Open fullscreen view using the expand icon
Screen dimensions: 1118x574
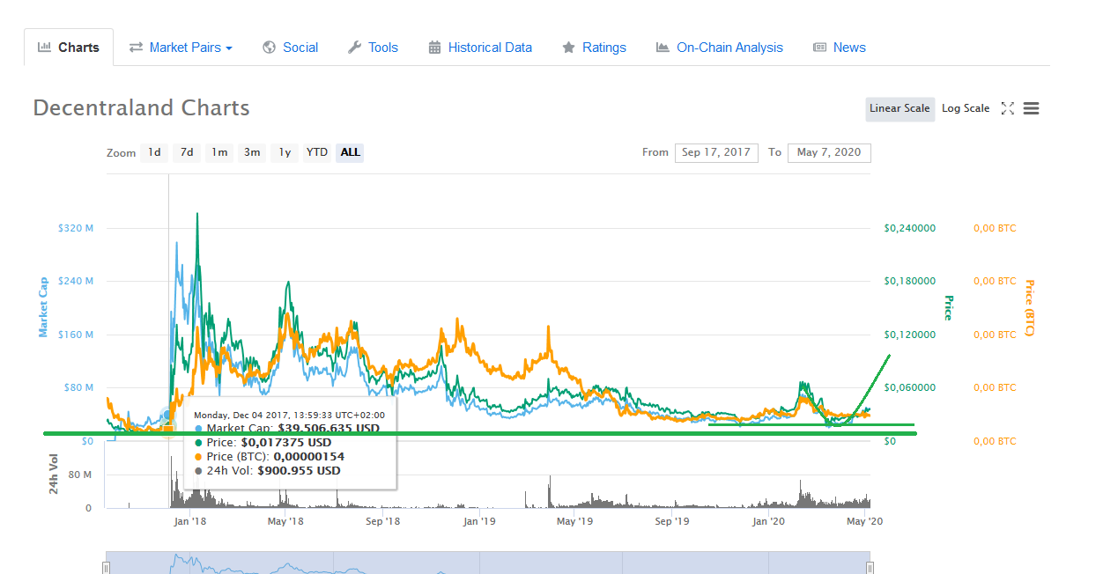coord(1007,107)
